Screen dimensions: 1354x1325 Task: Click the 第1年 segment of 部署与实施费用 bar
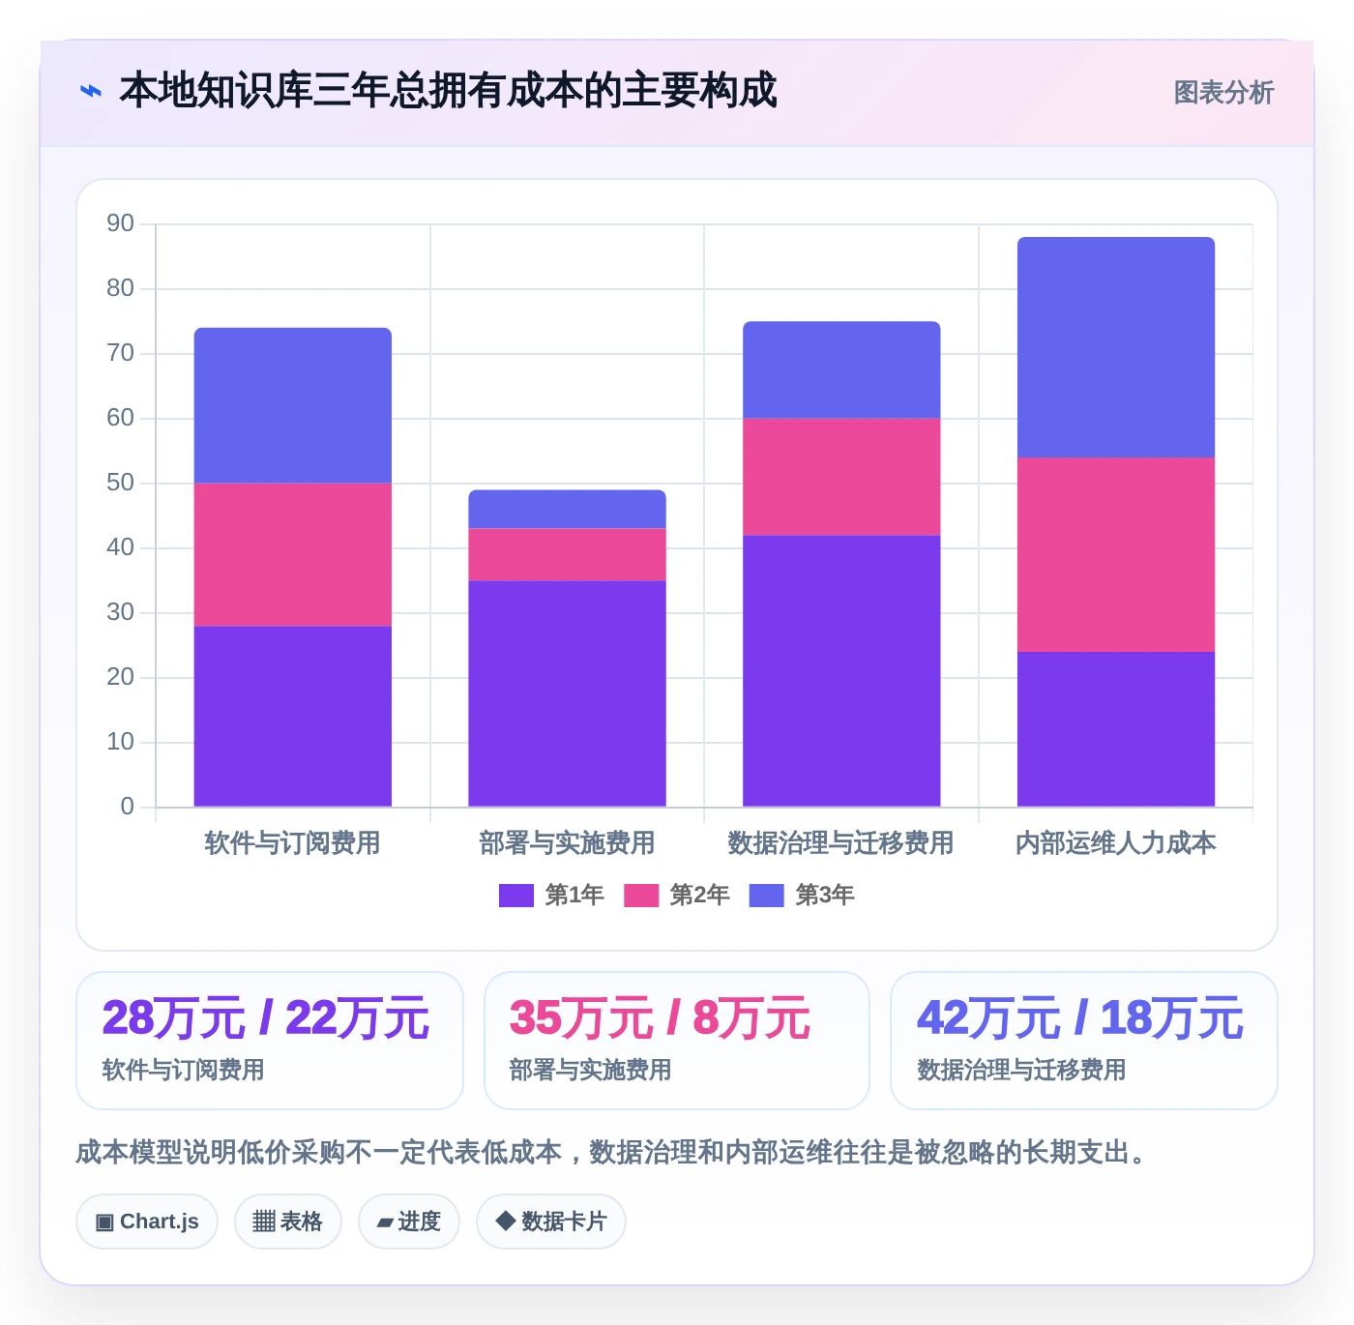coord(568,693)
